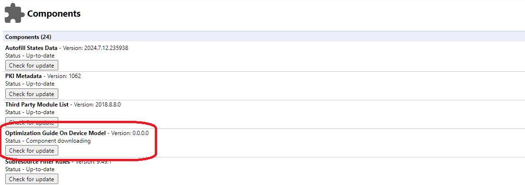Image resolution: width=525 pixels, height=185 pixels.
Task: Check for update on PKI Metadata
Action: (32, 94)
